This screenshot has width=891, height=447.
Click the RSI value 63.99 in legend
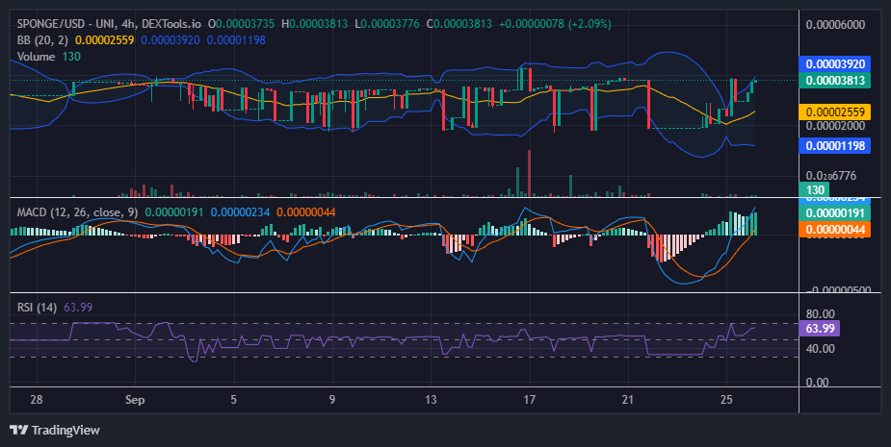78,308
